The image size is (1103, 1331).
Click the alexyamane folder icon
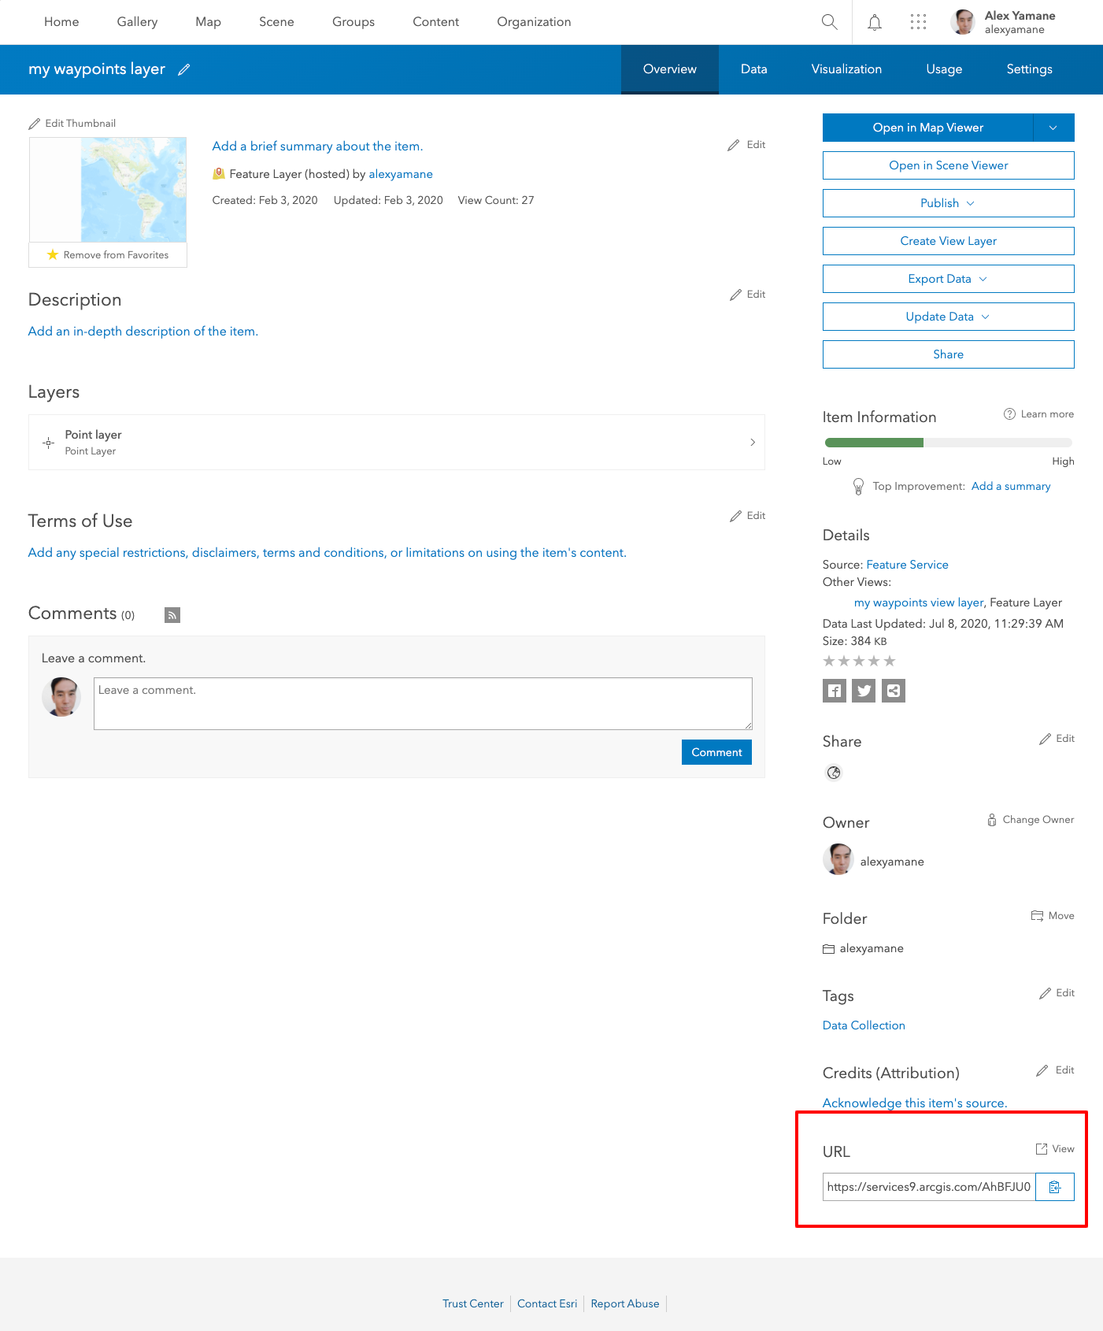(828, 949)
